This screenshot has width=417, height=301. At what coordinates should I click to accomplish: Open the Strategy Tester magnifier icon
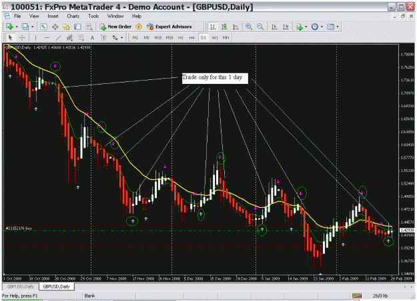tap(89, 27)
